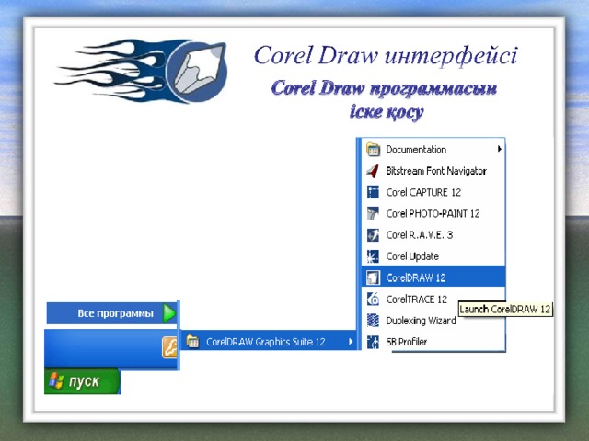
Task: Click the Launch CorelDRAW 12 tooltip
Action: (x=505, y=310)
